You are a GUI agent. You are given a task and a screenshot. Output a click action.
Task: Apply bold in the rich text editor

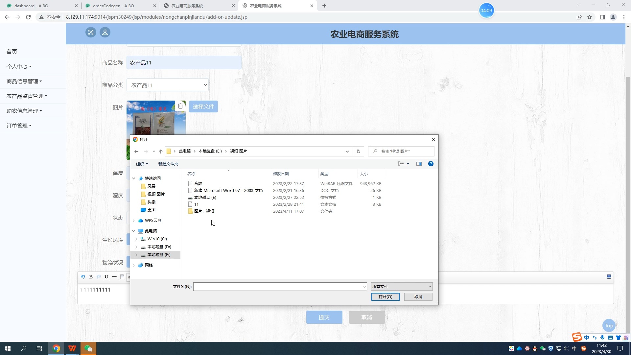pyautogui.click(x=91, y=277)
